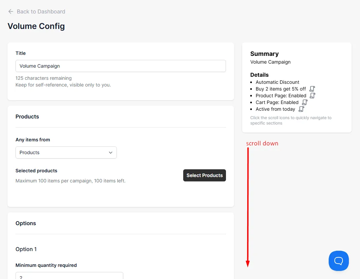Click the Any items from label
This screenshot has height=279, width=360.
click(33, 140)
